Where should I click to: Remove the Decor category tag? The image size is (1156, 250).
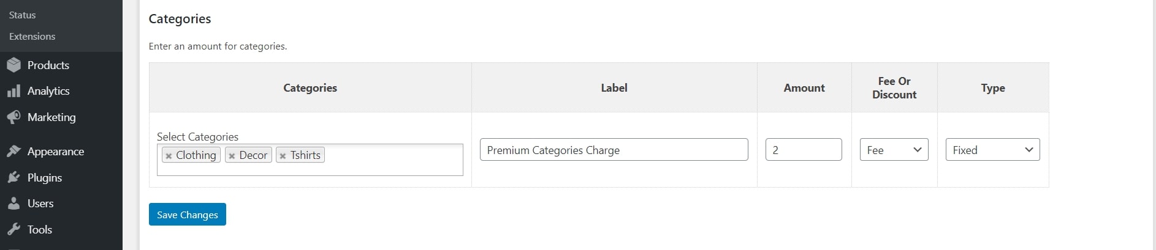coord(232,156)
